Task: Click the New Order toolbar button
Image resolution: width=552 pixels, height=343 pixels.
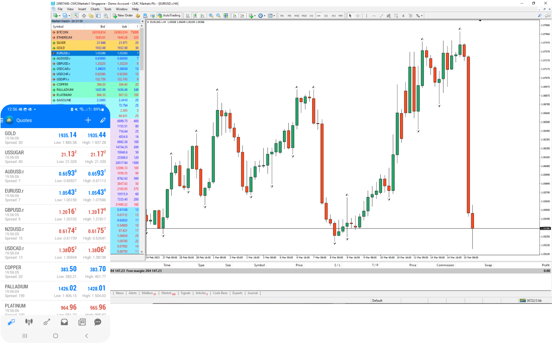Action: [x=122, y=15]
